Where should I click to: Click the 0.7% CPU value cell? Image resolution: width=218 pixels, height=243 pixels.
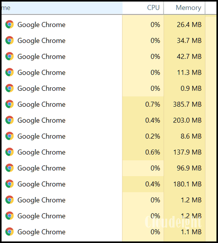tap(143, 104)
